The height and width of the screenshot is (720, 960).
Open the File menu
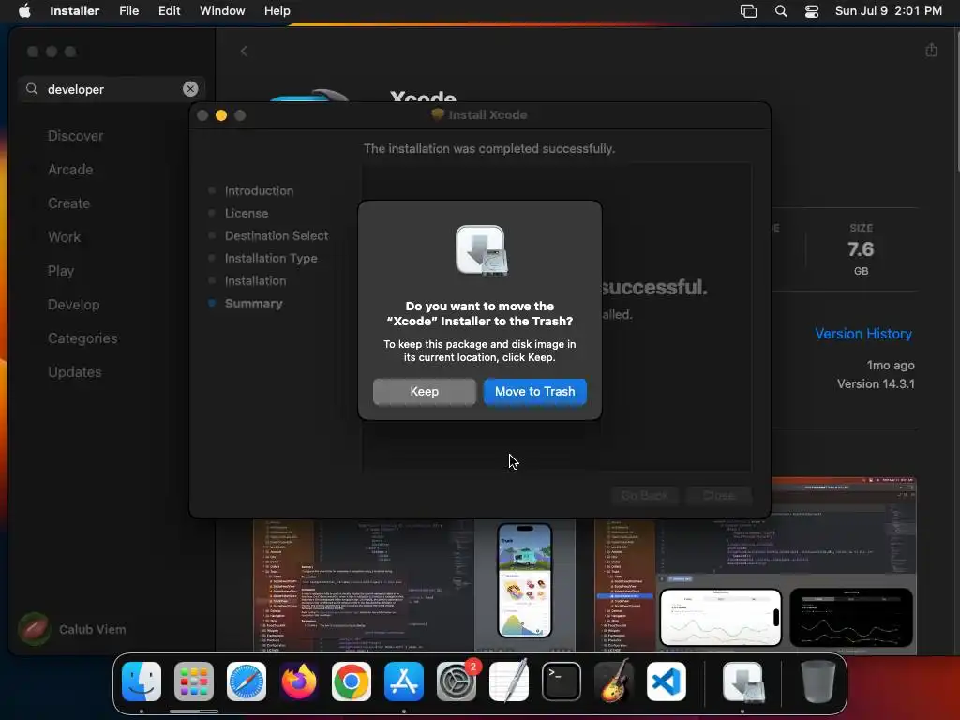click(x=128, y=10)
